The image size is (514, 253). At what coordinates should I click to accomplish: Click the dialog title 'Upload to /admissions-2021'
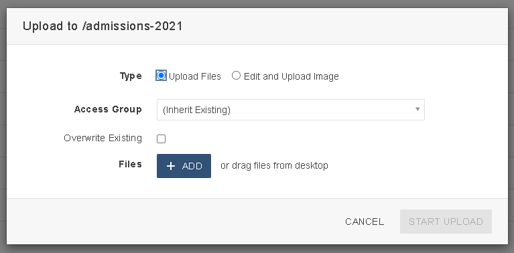click(x=103, y=26)
